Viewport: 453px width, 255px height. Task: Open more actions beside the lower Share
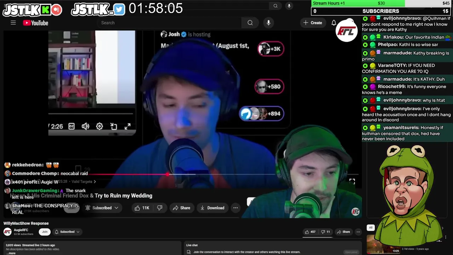pos(358,232)
